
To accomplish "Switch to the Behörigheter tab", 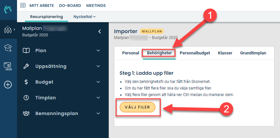I will (159, 53).
